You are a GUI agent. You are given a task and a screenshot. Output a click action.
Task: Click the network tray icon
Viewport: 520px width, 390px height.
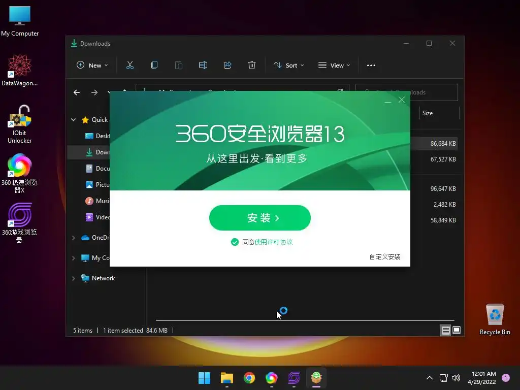[x=443, y=378]
